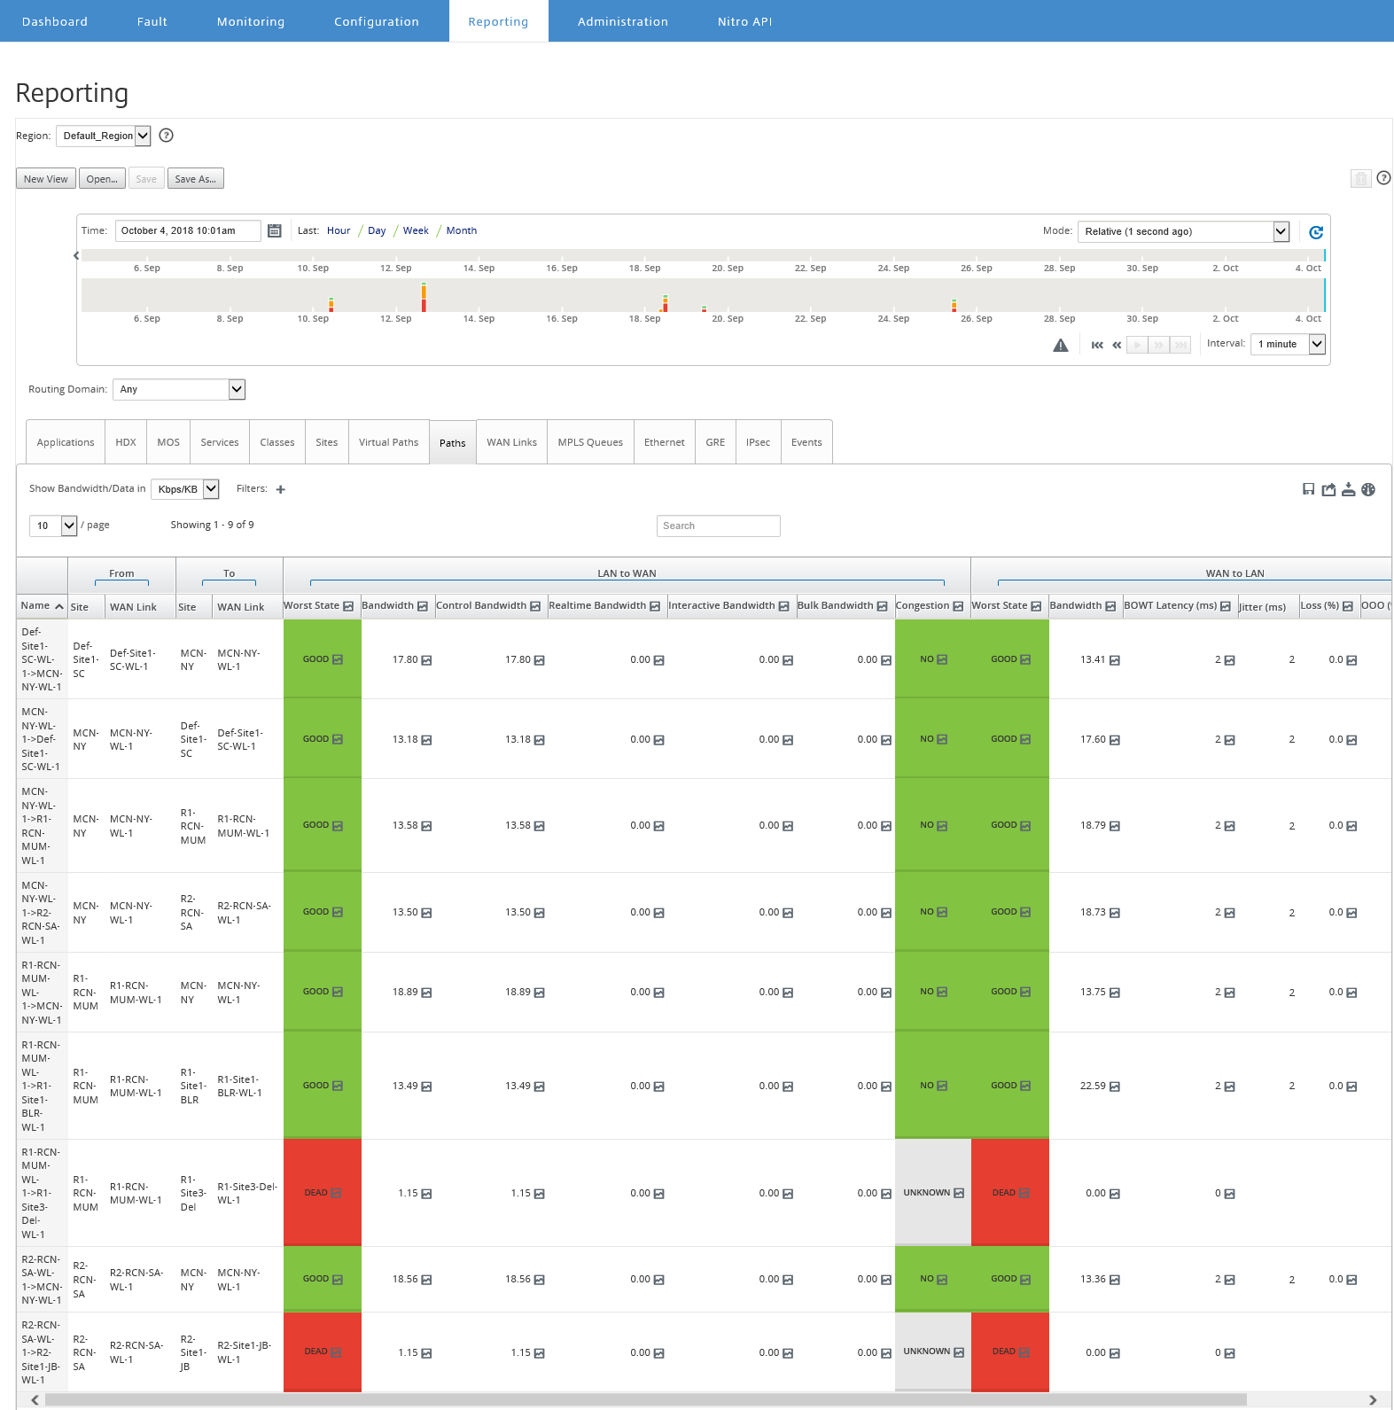1394x1410 pixels.
Task: Jump to the first timeline interval
Action: coord(1097,345)
